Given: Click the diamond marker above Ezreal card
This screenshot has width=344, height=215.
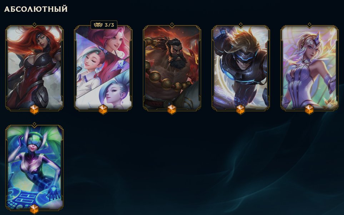Looking at the screenshot, I should coord(241,24).
